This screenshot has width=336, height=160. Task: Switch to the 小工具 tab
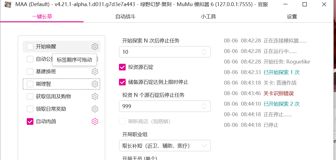pyautogui.click(x=209, y=16)
